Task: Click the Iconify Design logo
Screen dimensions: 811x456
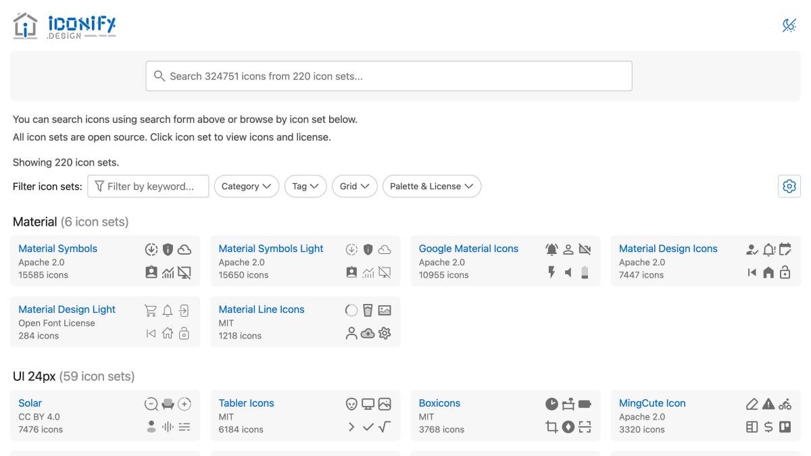Action: (x=64, y=26)
